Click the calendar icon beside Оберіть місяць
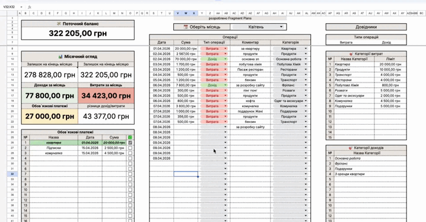 (x=186, y=27)
